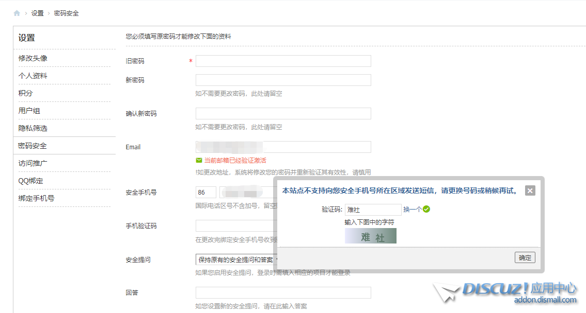Click the green envelope icon beside the email verification text
The height and width of the screenshot is (313, 586).
click(199, 160)
